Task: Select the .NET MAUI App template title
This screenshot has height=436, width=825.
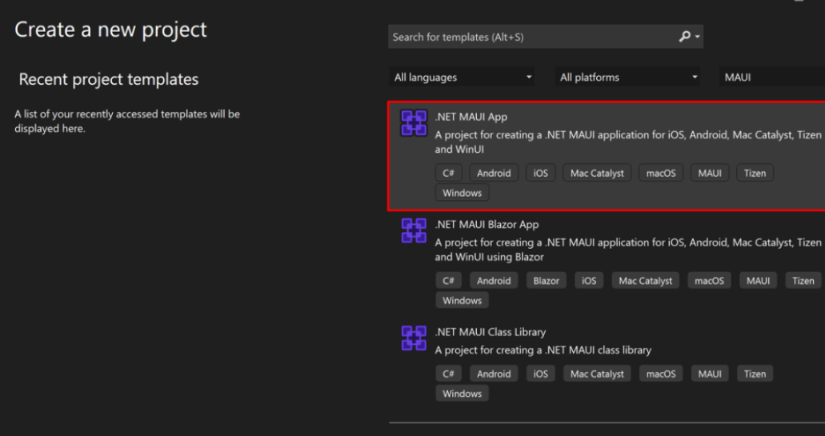Action: pos(471,118)
